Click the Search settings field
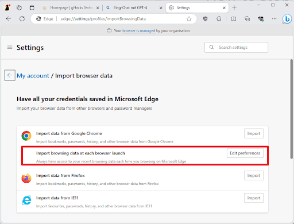The height and width of the screenshot is (224, 294). pos(236,47)
